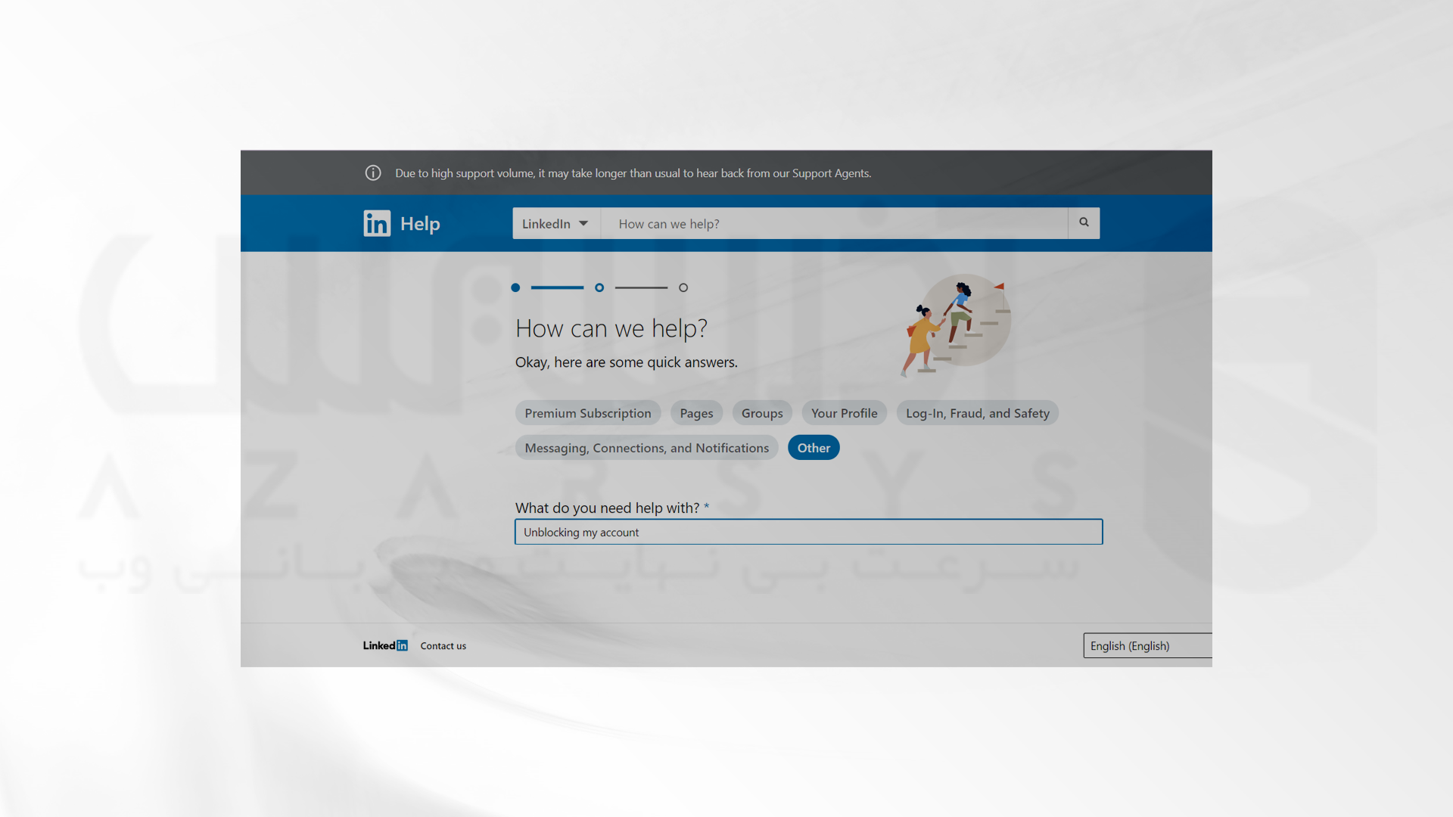Click 'Okay, here are some quick answers.'
Viewport: 1453px width, 817px height.
coord(627,362)
